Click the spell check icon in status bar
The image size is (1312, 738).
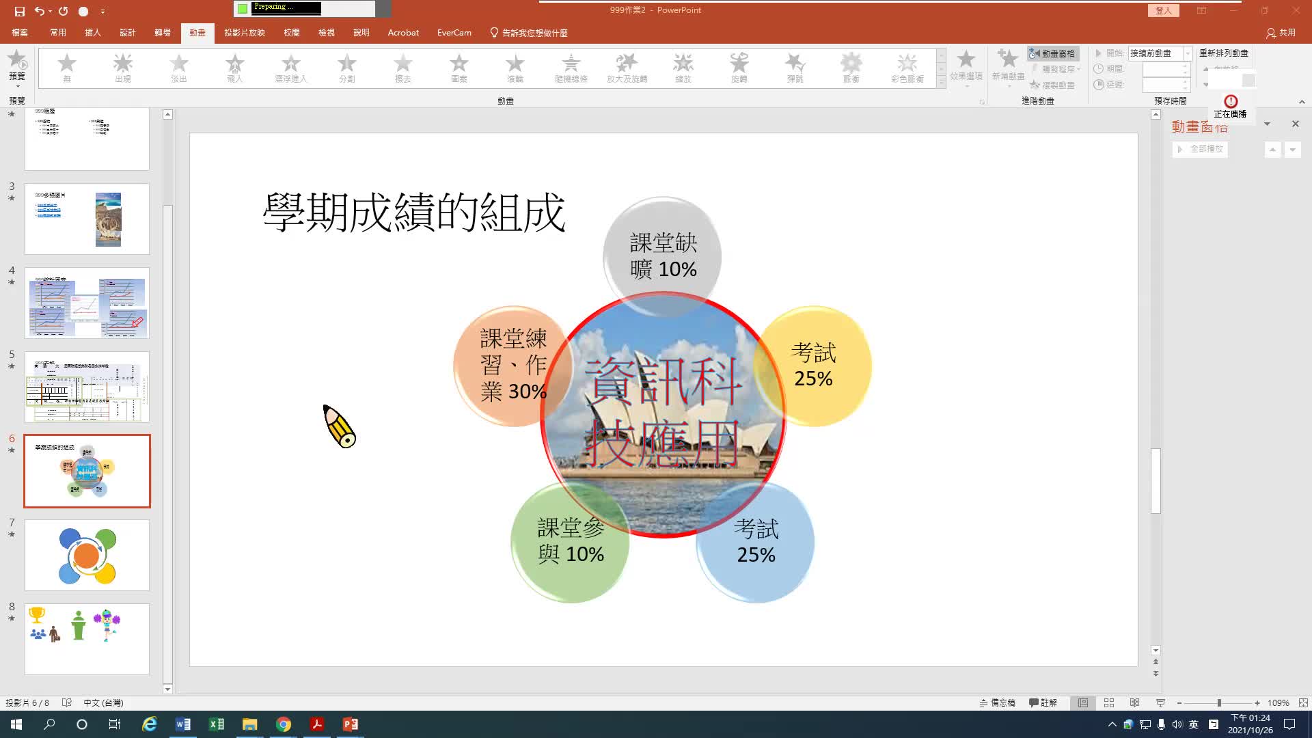pos(67,702)
